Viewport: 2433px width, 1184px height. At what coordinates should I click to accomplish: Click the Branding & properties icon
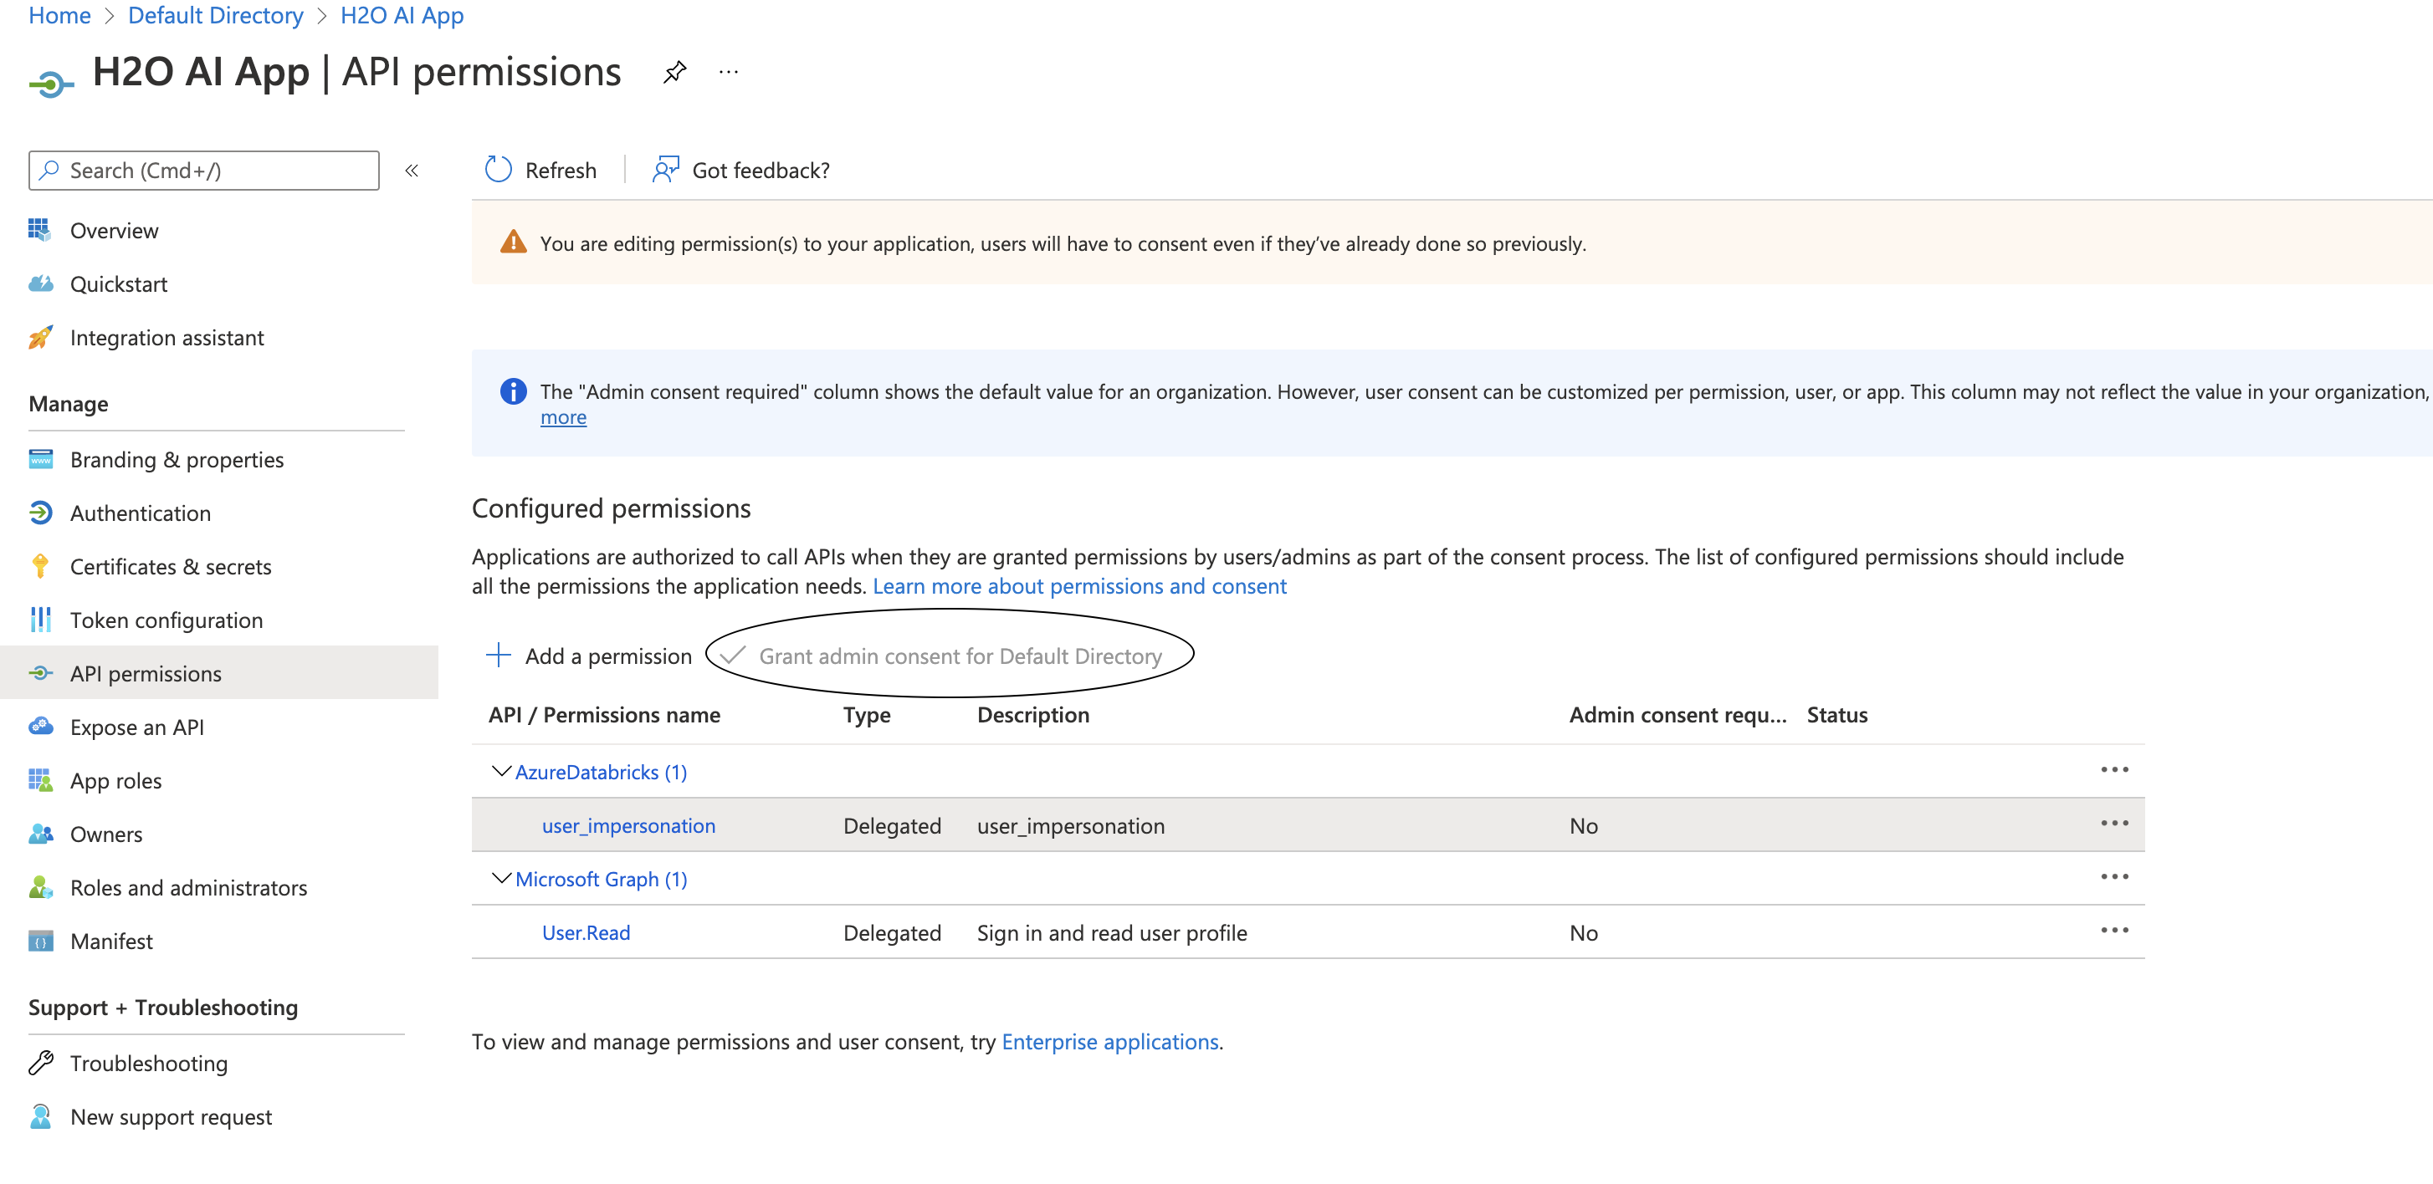[x=41, y=460]
